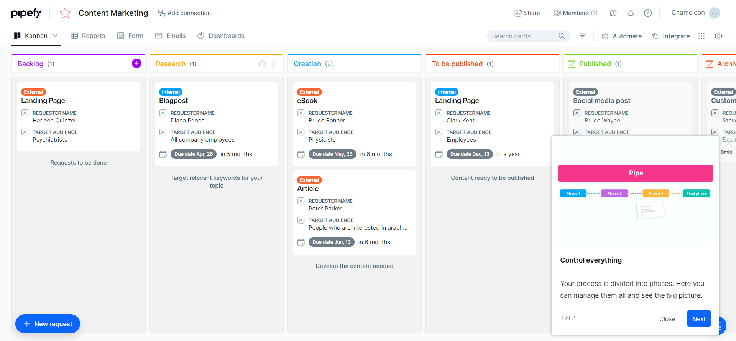Click Diana Prince requester name

pos(187,121)
